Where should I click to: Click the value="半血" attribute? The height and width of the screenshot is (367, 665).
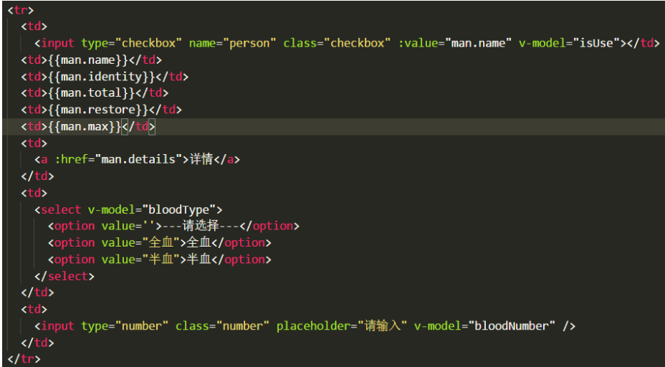(x=140, y=259)
